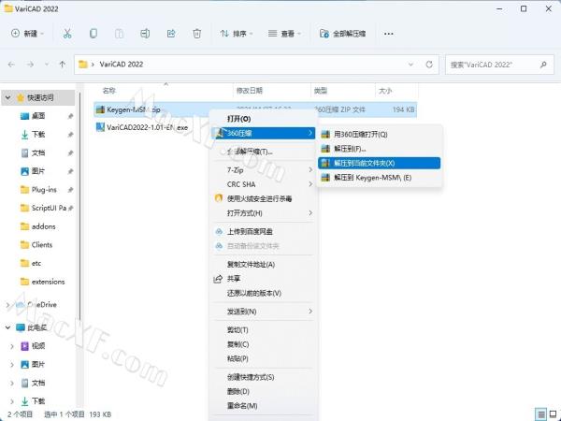Go up one folder level arrow

click(63, 65)
